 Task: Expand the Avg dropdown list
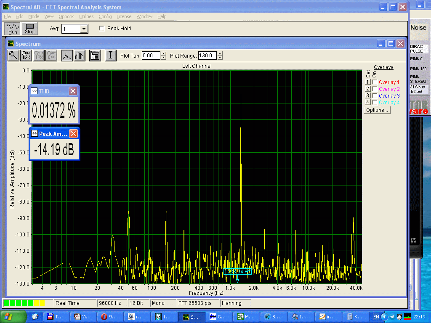84,29
